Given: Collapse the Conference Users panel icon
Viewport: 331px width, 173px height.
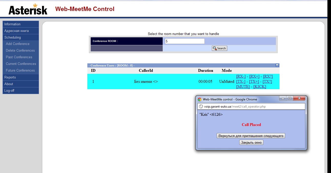Looking at the screenshot, I should coord(277,65).
